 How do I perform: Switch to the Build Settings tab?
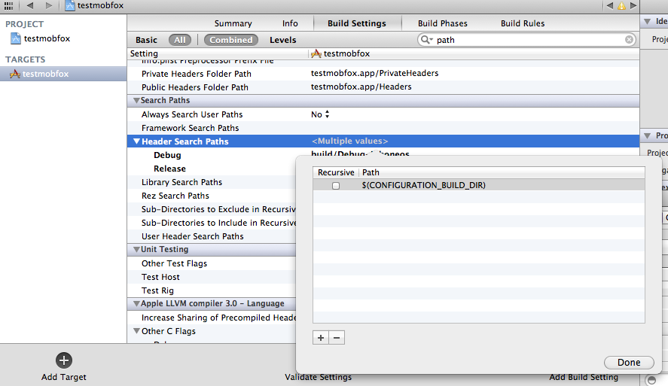click(357, 23)
